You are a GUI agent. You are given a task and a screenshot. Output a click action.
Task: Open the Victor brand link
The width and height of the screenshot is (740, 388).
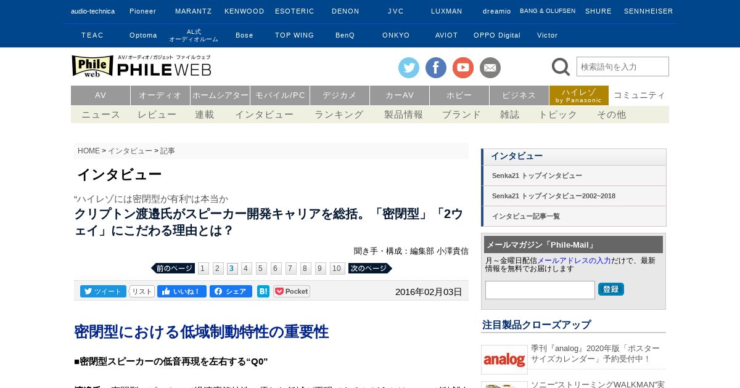(x=548, y=35)
